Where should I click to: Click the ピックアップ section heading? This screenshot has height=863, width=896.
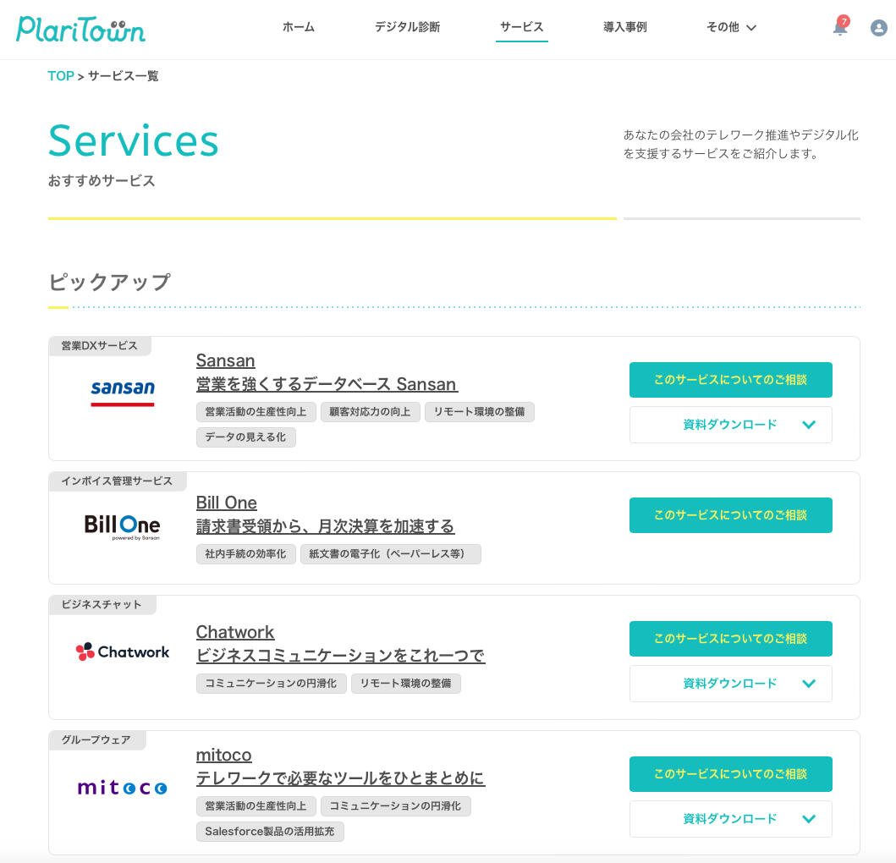[109, 283]
